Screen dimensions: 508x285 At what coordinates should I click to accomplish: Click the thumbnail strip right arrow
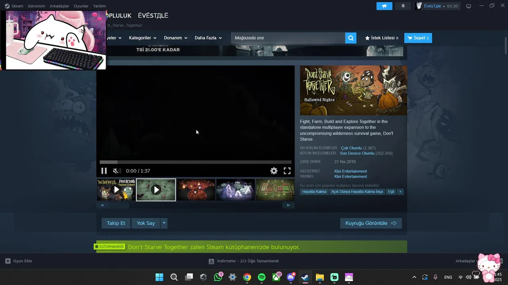[288, 205]
